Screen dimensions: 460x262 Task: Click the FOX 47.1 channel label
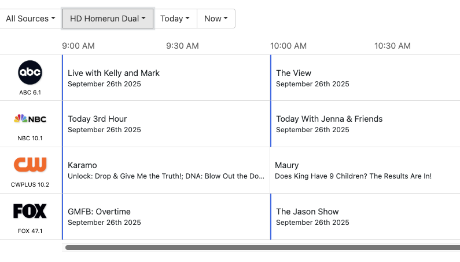click(x=30, y=231)
